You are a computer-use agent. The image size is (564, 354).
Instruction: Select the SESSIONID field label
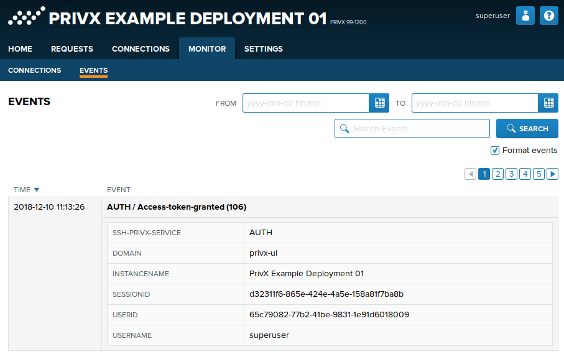coord(131,294)
